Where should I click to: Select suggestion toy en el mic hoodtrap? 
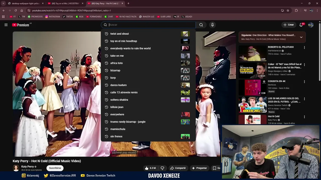[148, 41]
